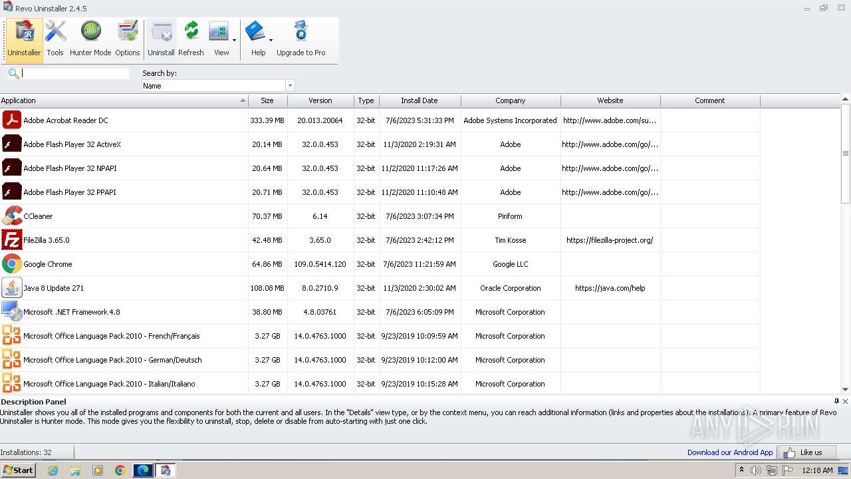
Task: Select the Microsoft .NET Framework 4.8 icon
Action: (12, 312)
